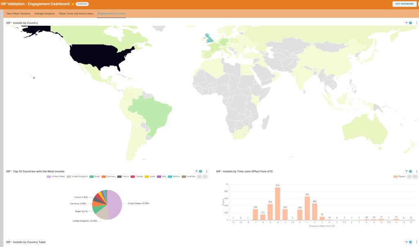This screenshot has width=419, height=247.
Task: Open filter icon on Installs by Country map
Action: [406, 23]
